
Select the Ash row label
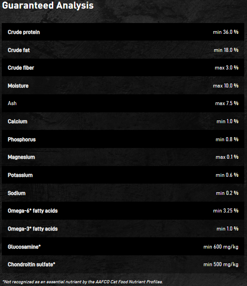click(x=12, y=103)
